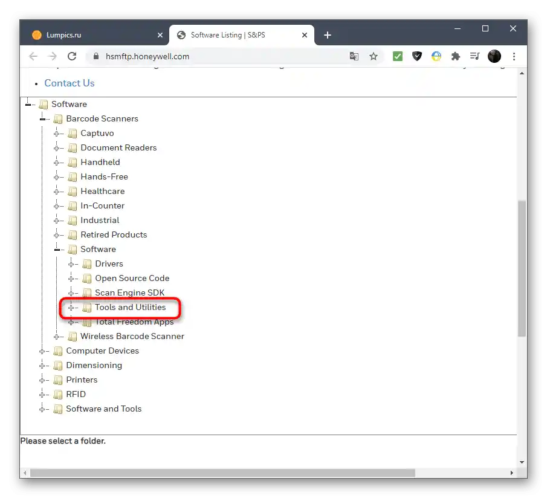The height and width of the screenshot is (498, 547).
Task: Click the Retired Products folder icon
Action: point(72,235)
